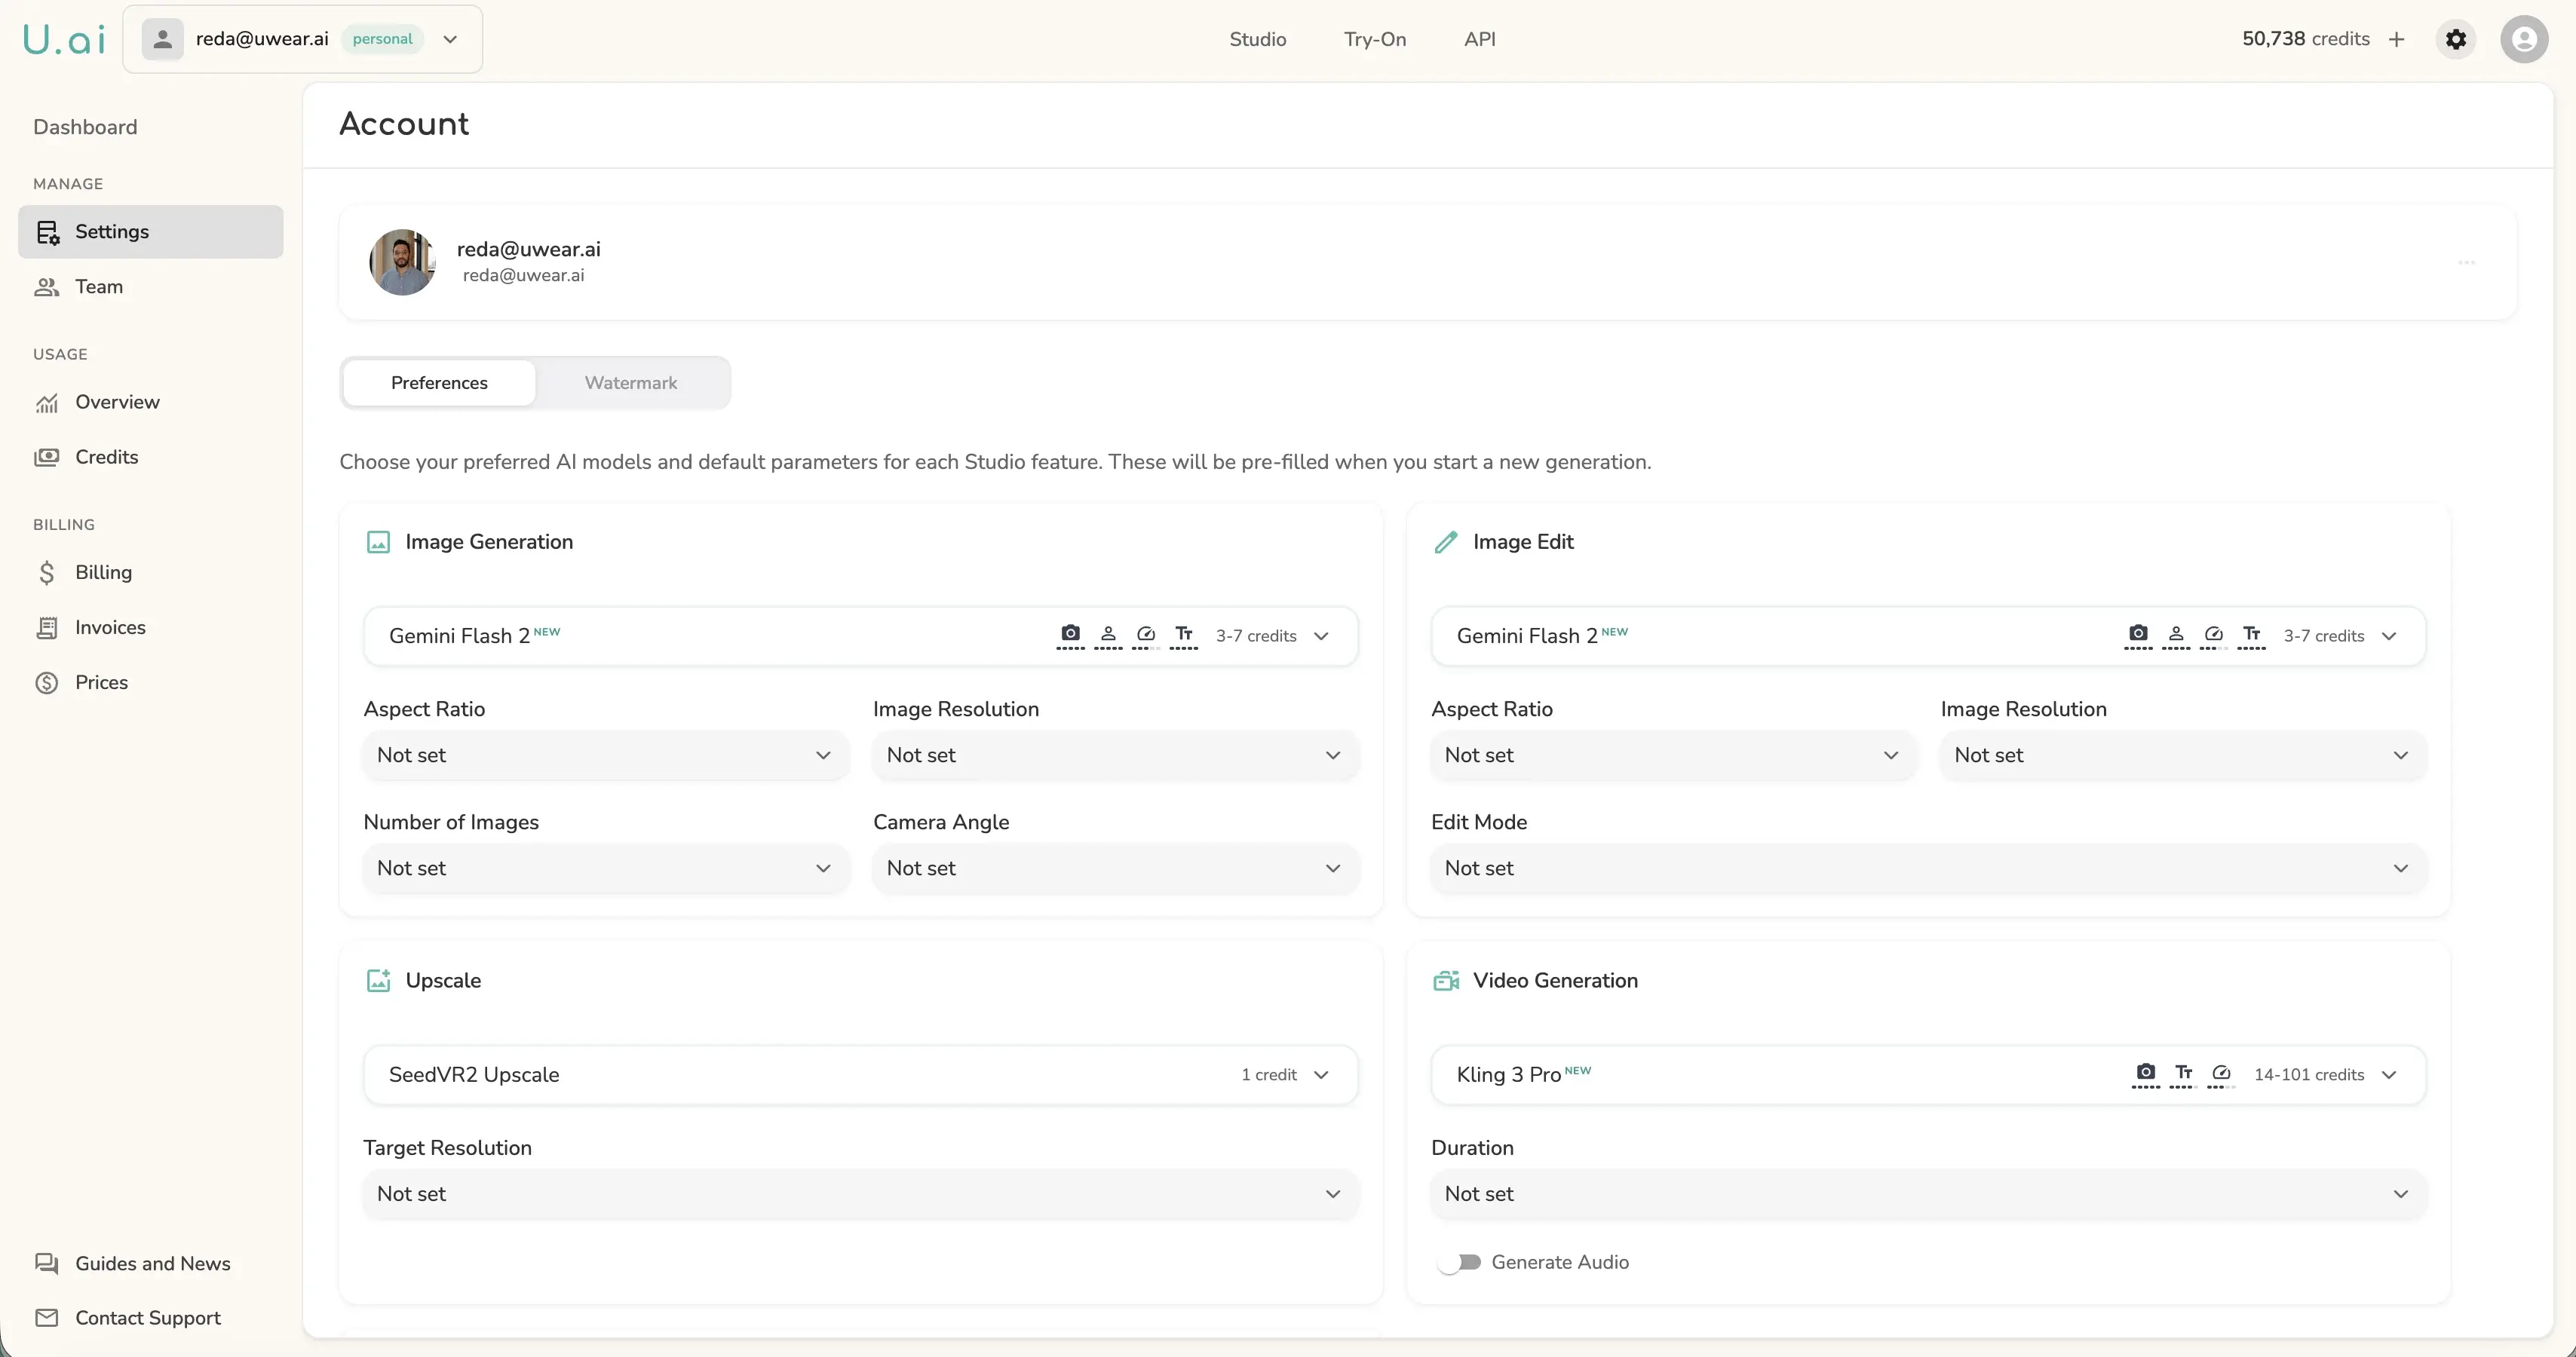
Task: Click the three-dots menu on profile card
Action: [x=2466, y=263]
